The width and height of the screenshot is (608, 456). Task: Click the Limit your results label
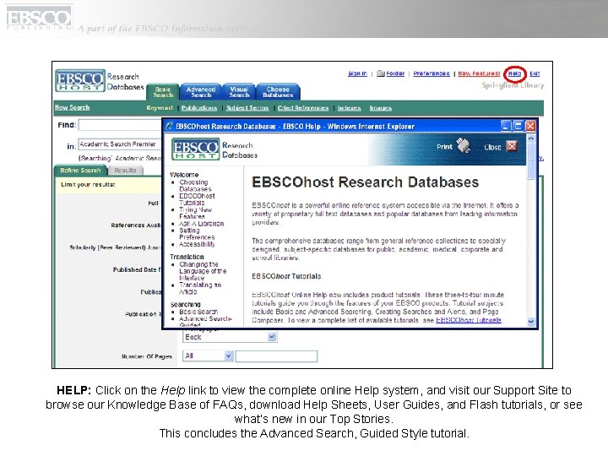(x=88, y=185)
